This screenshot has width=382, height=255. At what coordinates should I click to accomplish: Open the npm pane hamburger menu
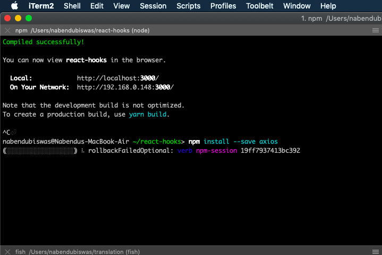[376, 30]
